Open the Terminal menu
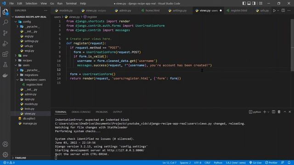Viewport: 294px width, 165px height. point(71,3)
